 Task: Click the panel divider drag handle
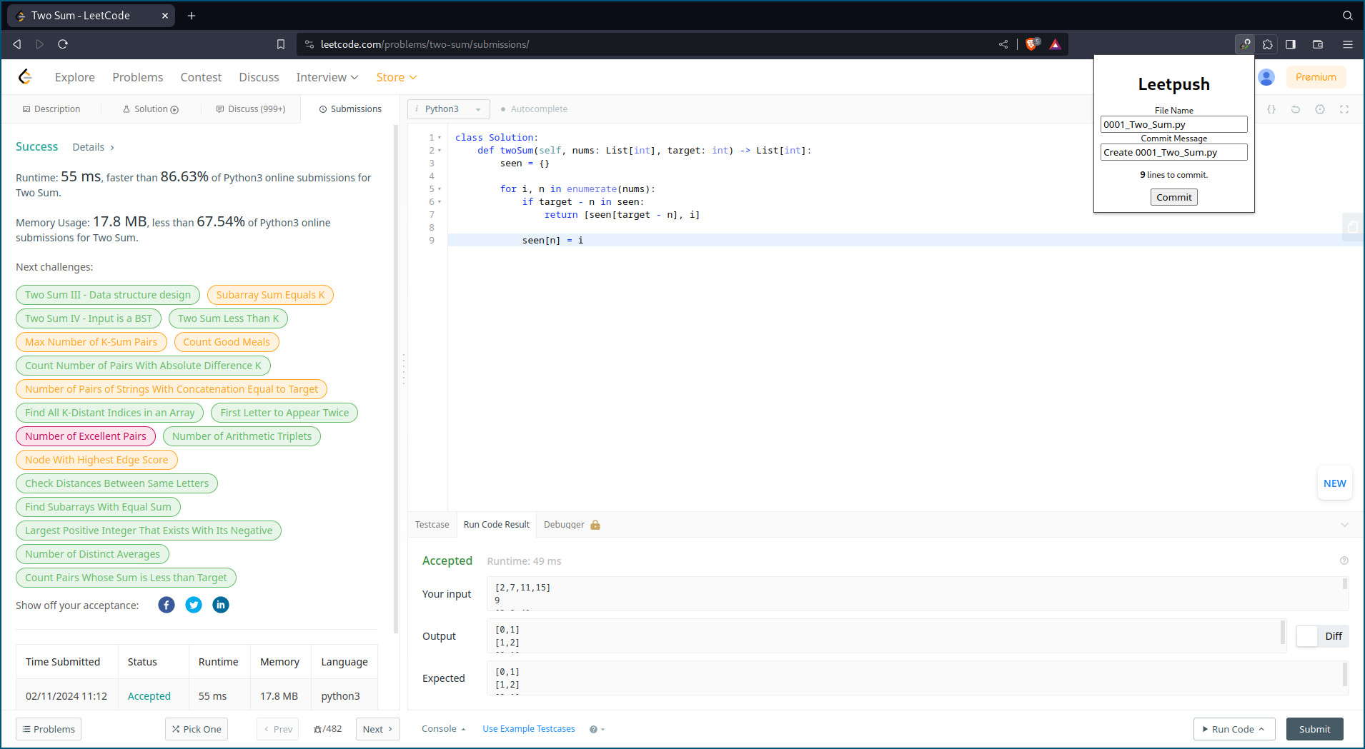pyautogui.click(x=403, y=369)
